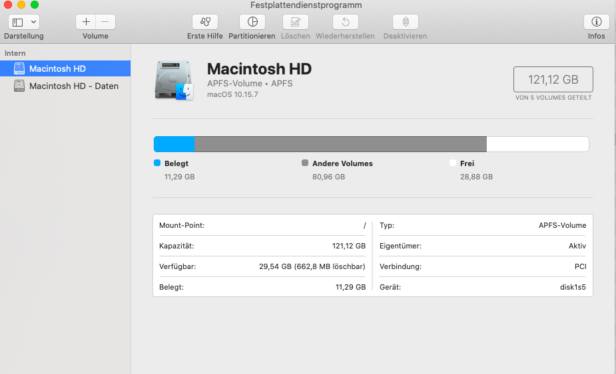Remove volume with minus button
This screenshot has height=374, width=616.
click(x=105, y=22)
